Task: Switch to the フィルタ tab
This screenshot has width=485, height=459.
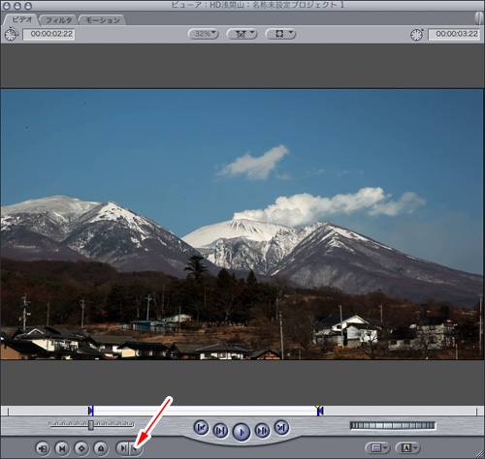Action: tap(58, 20)
